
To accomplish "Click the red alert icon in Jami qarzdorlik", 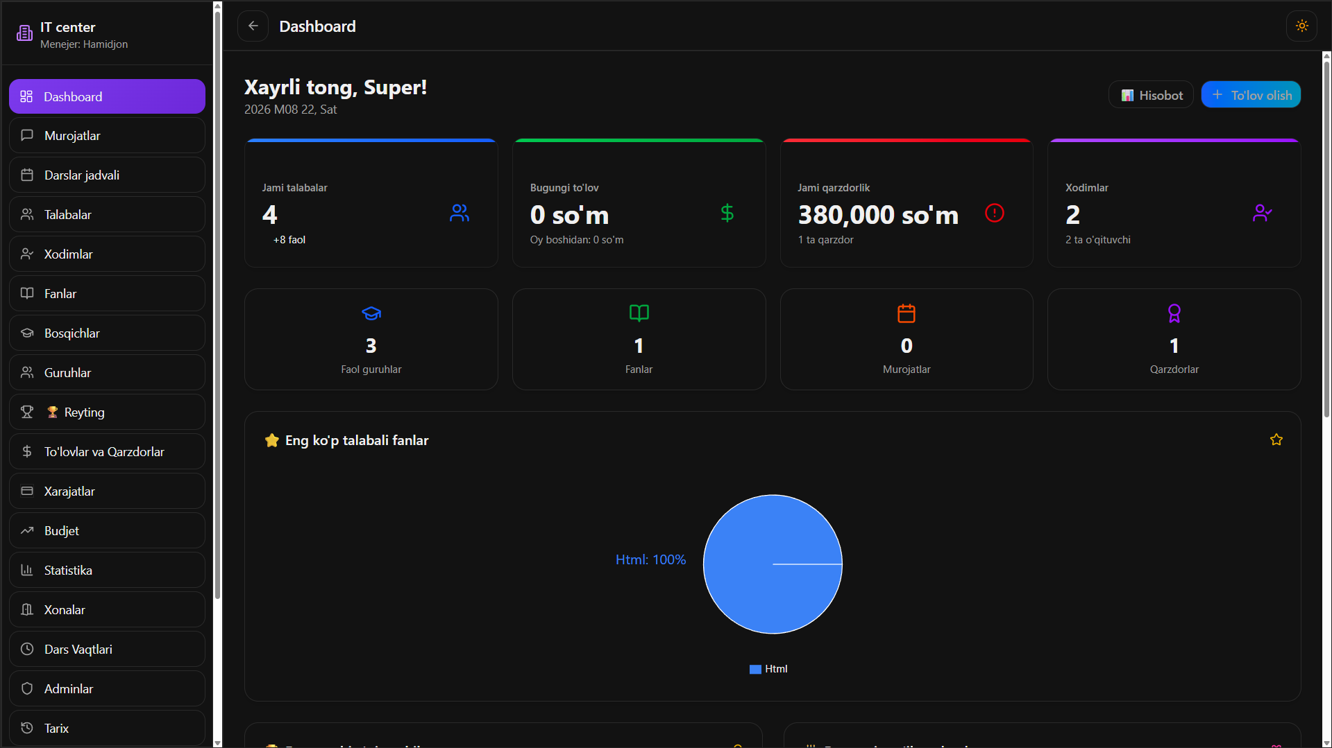I will [994, 213].
